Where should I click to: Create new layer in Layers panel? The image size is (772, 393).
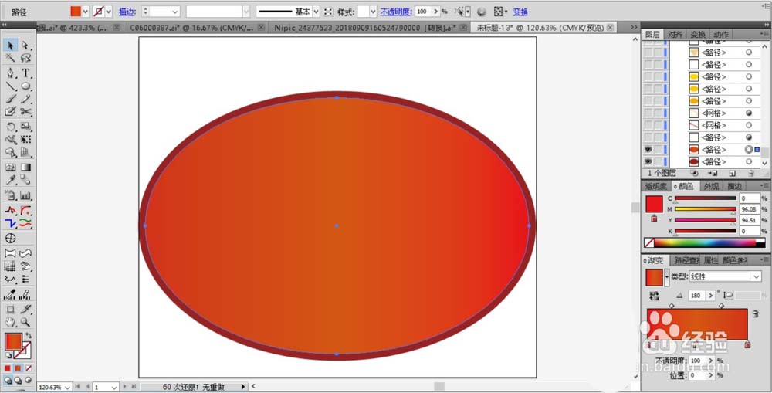(732, 174)
